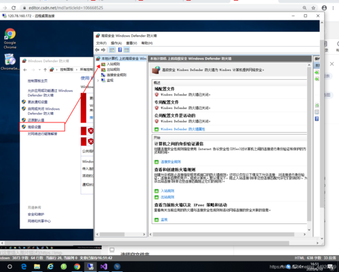Open Microsoft Edge from taskbar
The width and height of the screenshot is (339, 272).
[x=24, y=267]
